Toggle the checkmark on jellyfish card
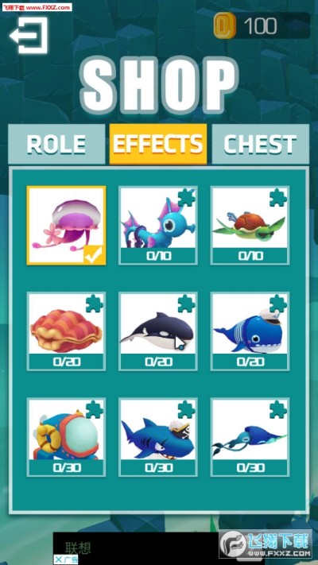 pyautogui.click(x=95, y=254)
